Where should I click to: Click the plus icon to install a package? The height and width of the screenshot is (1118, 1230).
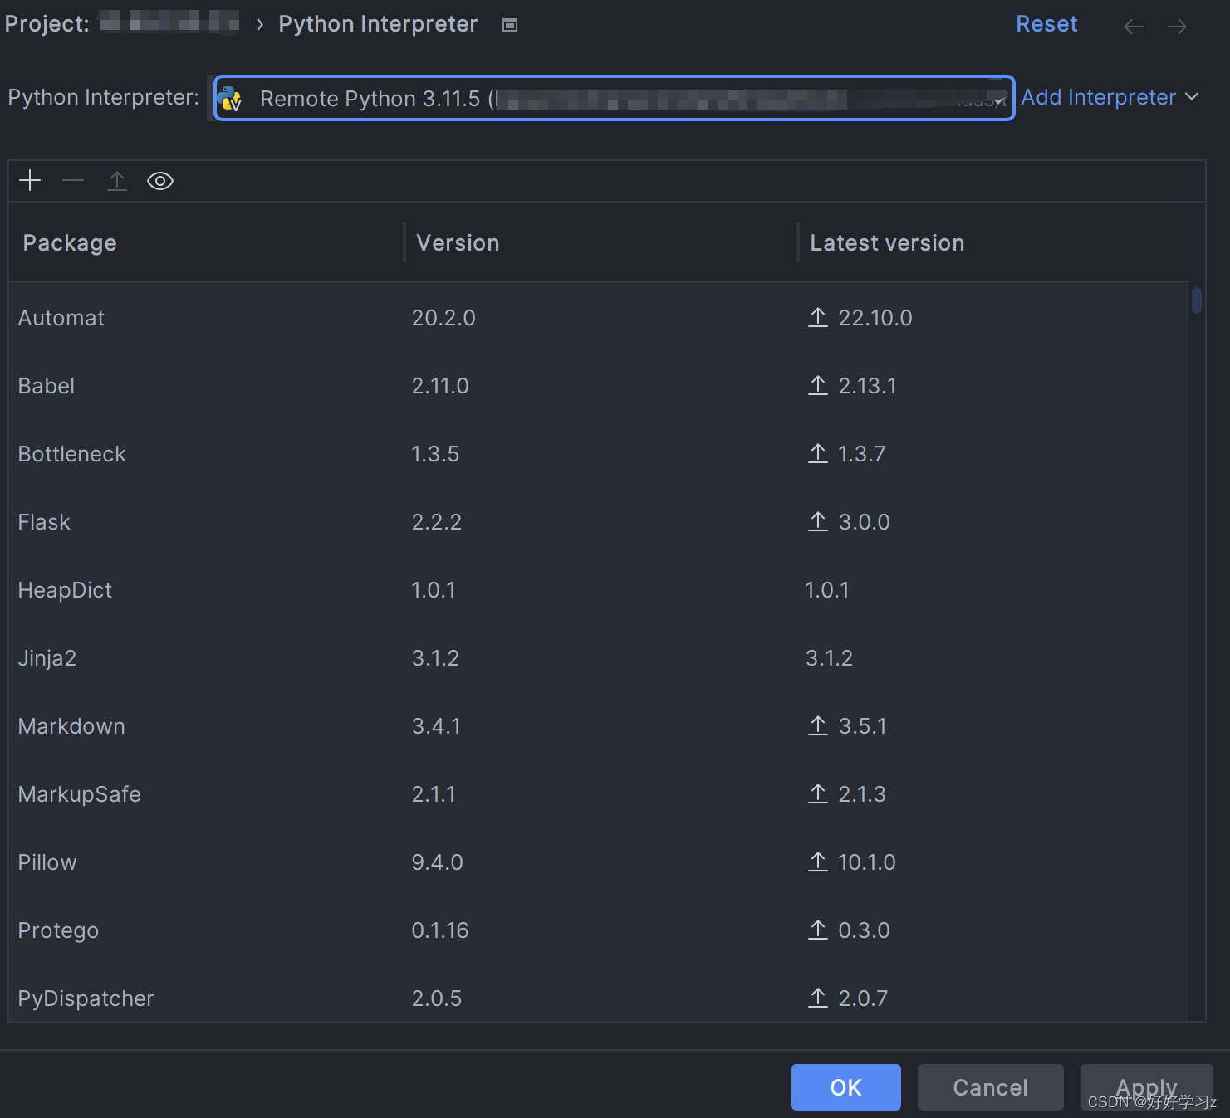coord(30,180)
